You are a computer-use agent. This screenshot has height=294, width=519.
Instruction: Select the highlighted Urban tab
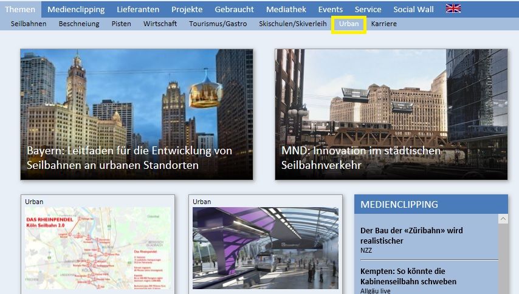tap(349, 24)
